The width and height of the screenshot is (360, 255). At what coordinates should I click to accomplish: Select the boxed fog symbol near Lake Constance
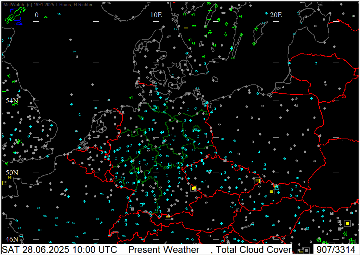point(168,216)
